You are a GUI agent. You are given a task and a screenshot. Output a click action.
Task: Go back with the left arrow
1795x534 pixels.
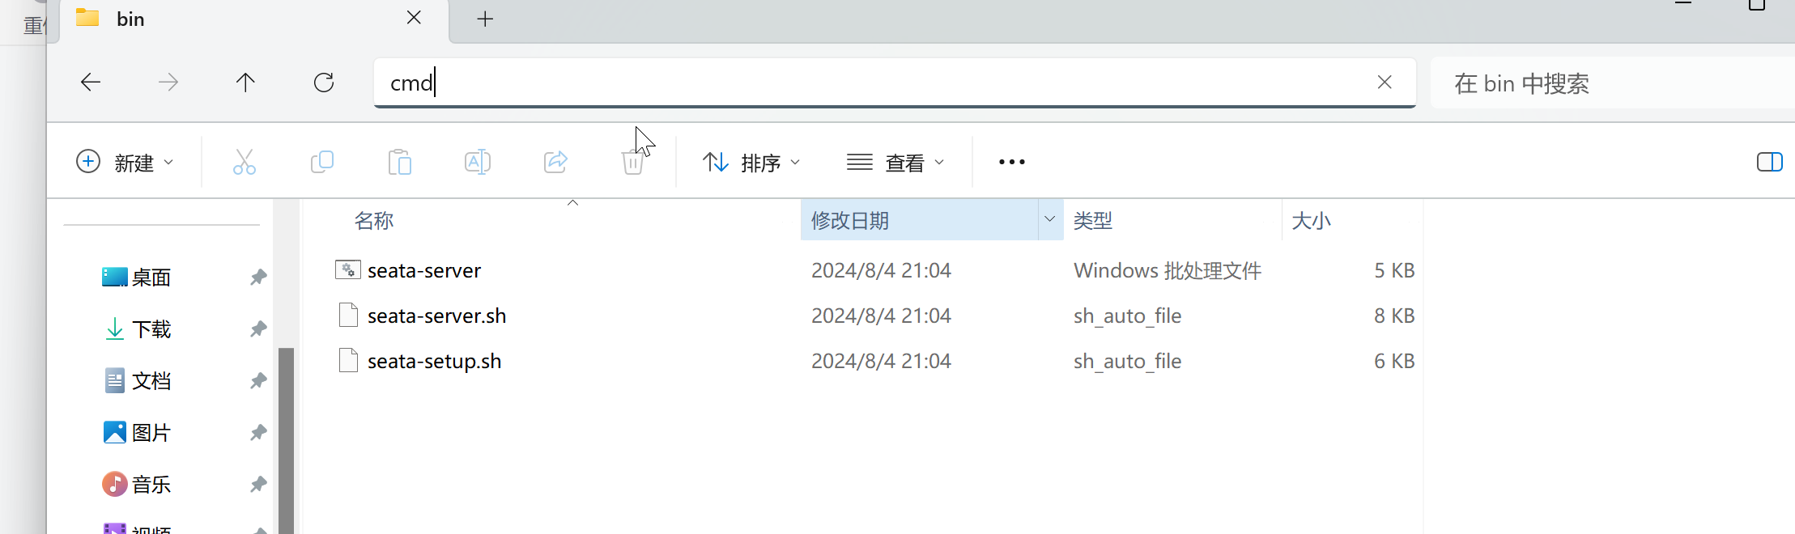(x=91, y=82)
